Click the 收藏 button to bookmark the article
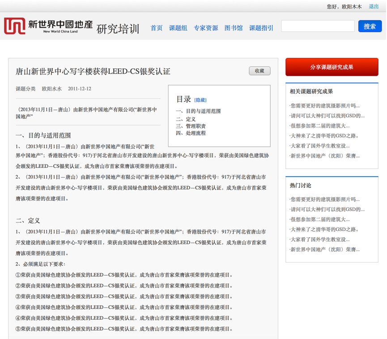This screenshot has height=339, width=387. (x=259, y=71)
